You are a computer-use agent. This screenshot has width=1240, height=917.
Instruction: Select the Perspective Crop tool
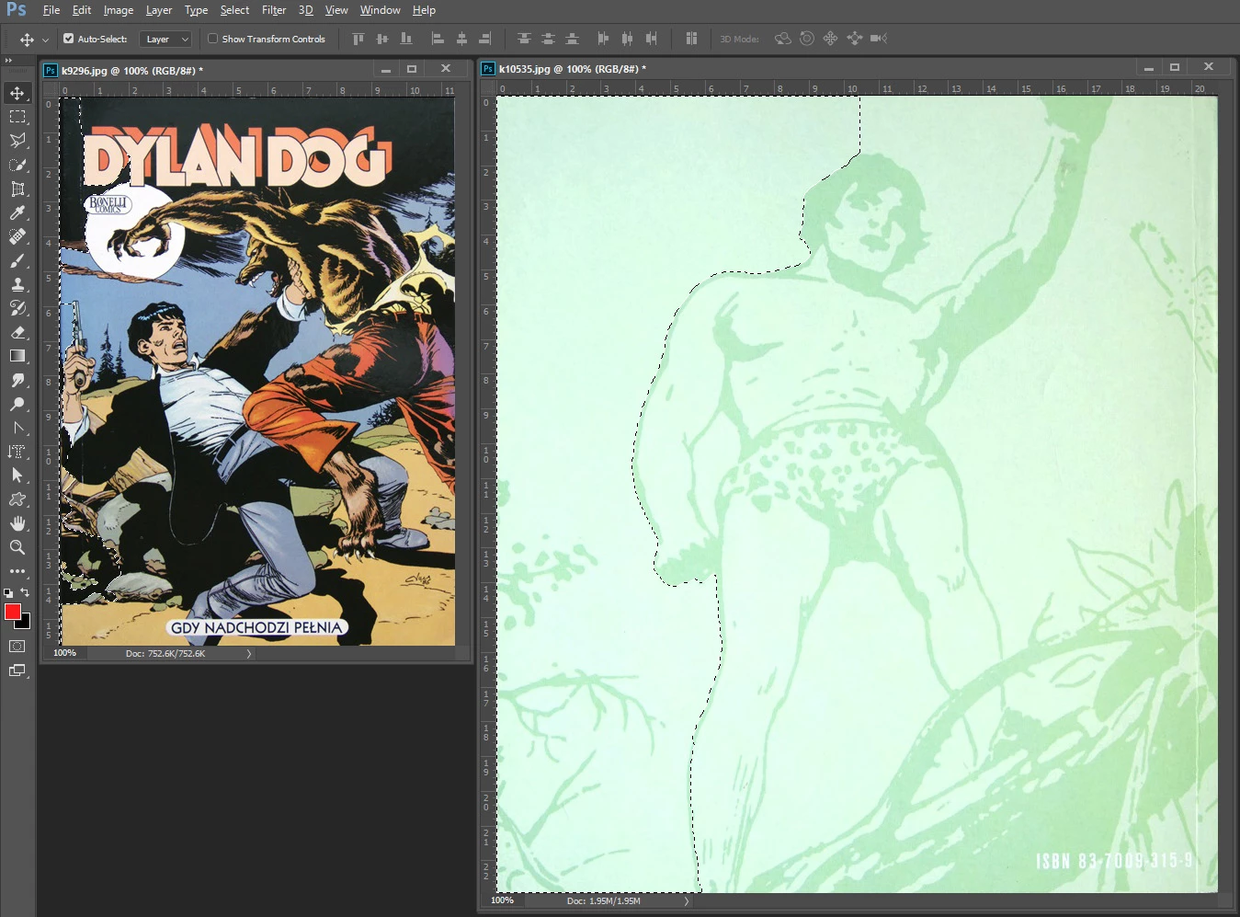pos(17,189)
